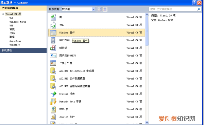Image resolution: width=204 pixels, height=125 pixels.
Task: Click ADO.NET EntityObject 生成器 text
Action: (x=76, y=71)
